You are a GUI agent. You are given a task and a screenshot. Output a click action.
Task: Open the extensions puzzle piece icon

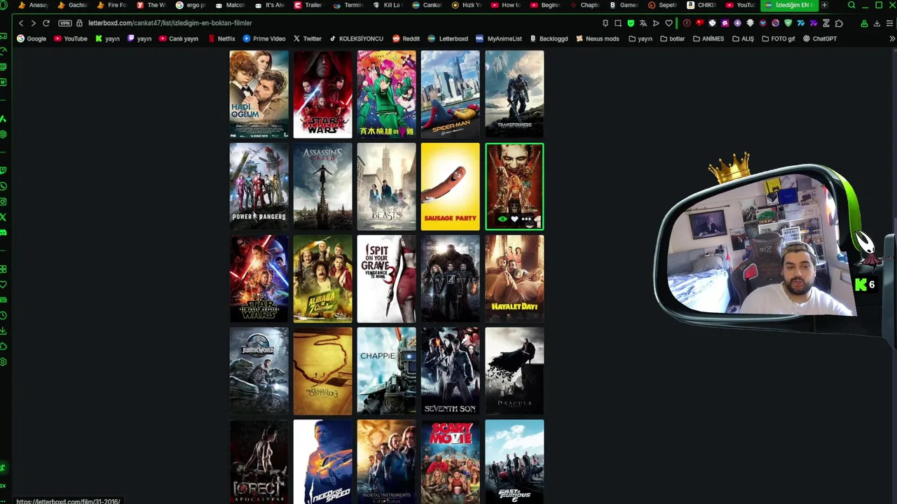839,23
